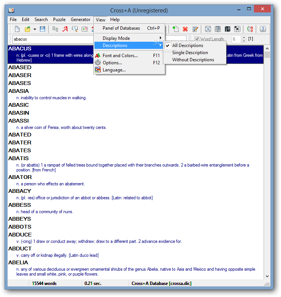The width and height of the screenshot is (281, 297).
Task: Expand the Descriptions submenu
Action: point(129,45)
